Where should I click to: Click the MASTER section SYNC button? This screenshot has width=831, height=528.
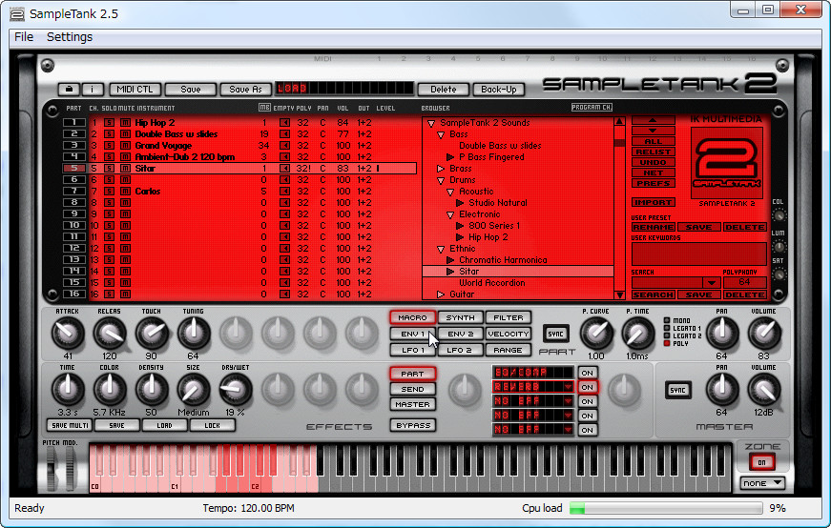click(x=677, y=391)
